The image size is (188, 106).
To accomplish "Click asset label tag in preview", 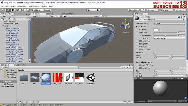I will click(x=186, y=98).
